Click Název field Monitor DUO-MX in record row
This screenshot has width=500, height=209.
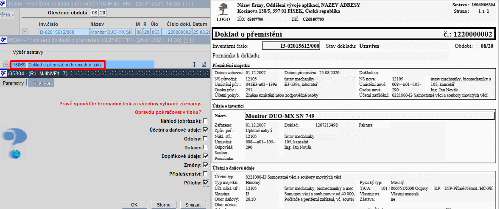tap(111, 32)
